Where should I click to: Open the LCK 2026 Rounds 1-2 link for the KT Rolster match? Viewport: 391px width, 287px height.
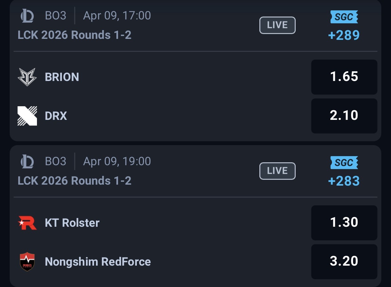[75, 181]
